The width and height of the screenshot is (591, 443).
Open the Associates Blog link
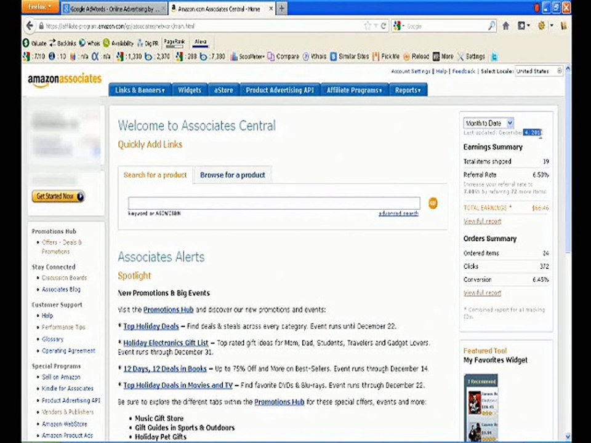click(x=61, y=289)
